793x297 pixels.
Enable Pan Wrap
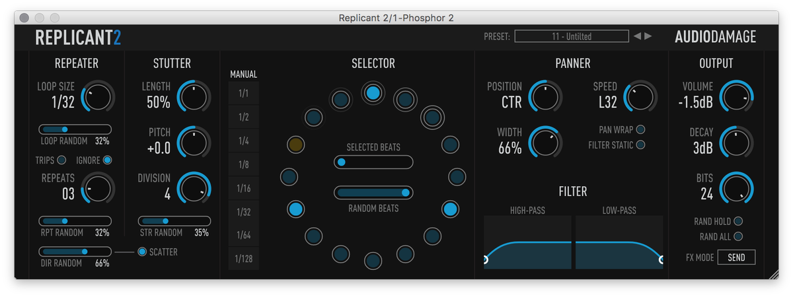click(640, 129)
